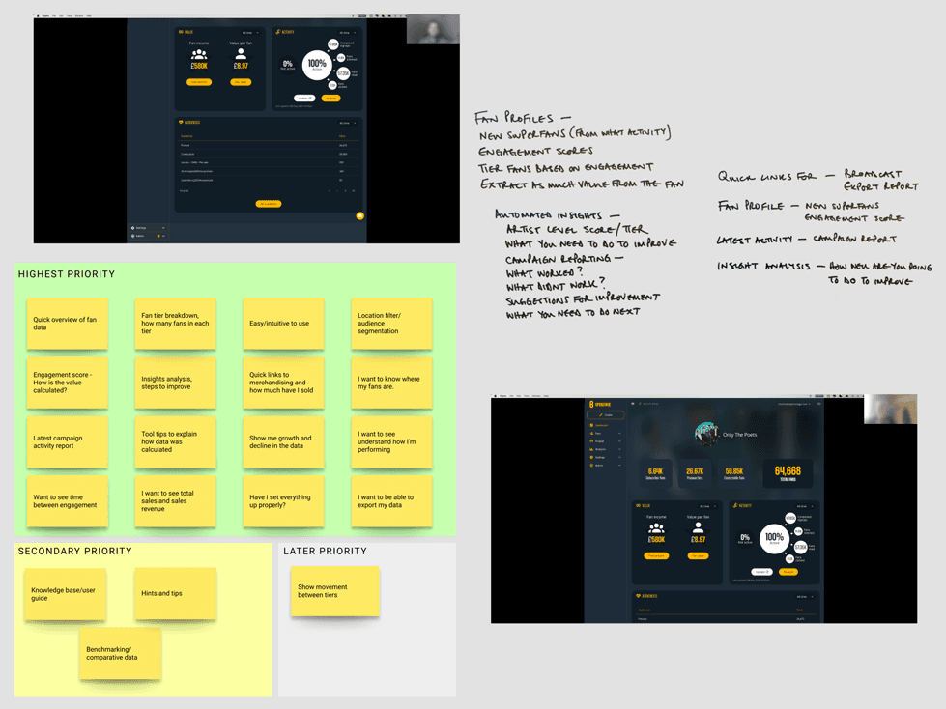Open the Audiences All time dropdown in upper screenshot
This screenshot has width=946, height=709.
click(348, 123)
